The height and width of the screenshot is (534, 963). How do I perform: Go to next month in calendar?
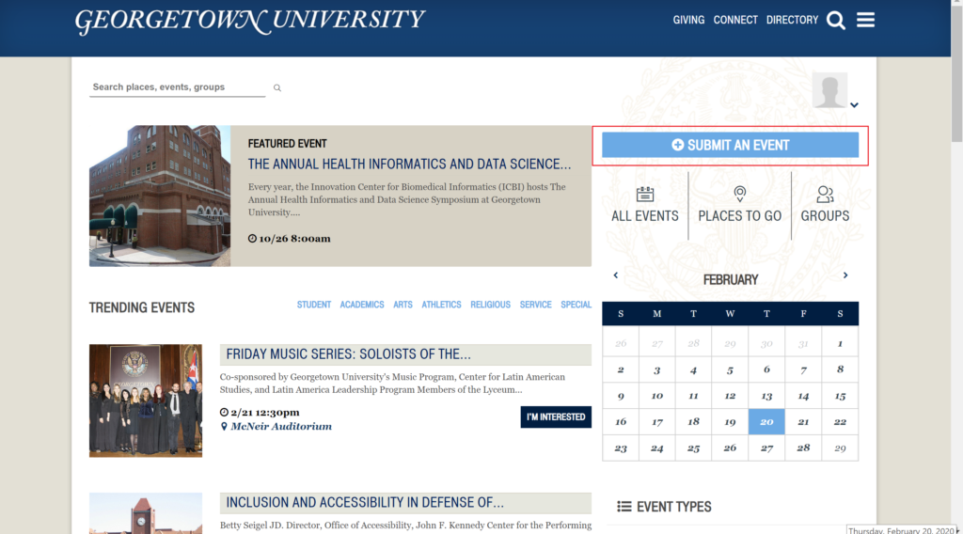(845, 275)
